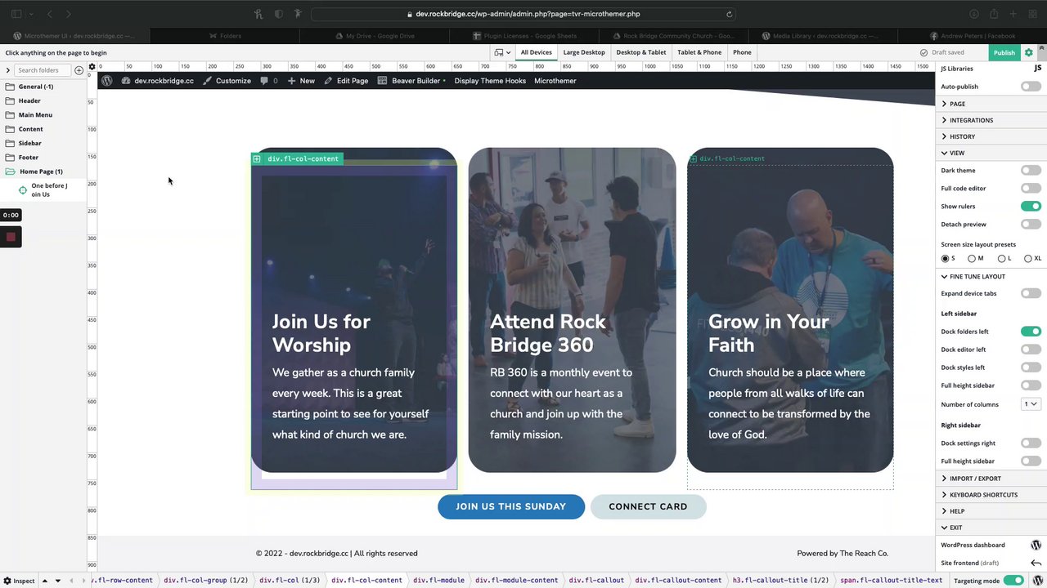1047x588 pixels.
Task: Reload the page in the browser
Action: pyautogui.click(x=729, y=14)
